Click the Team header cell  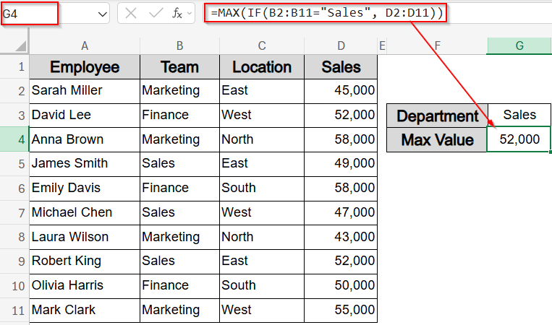tap(179, 66)
